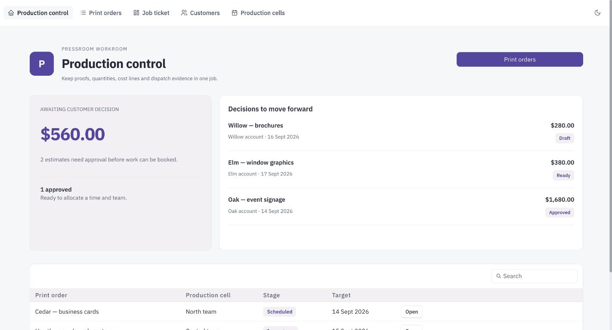The image size is (612, 330).
Task: Click the Willow account · 16 Sept 2026 line
Action: click(263, 137)
